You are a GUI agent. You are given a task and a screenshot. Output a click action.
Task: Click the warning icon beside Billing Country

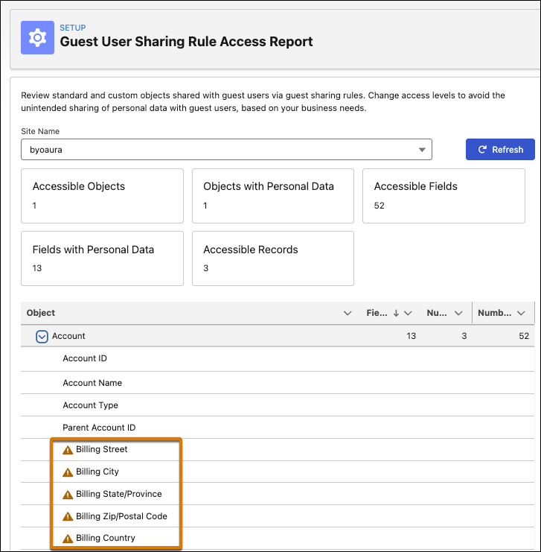[68, 539]
